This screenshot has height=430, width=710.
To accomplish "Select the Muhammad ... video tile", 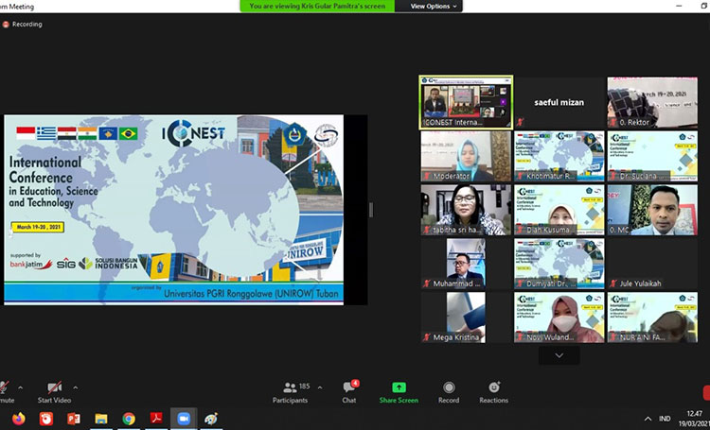I will [x=466, y=264].
